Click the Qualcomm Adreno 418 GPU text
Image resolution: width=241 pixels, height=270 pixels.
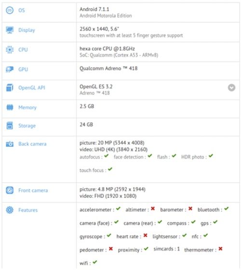coord(108,68)
